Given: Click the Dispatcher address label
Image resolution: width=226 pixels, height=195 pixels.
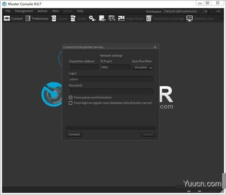Looking at the screenshot, I should (82, 61).
